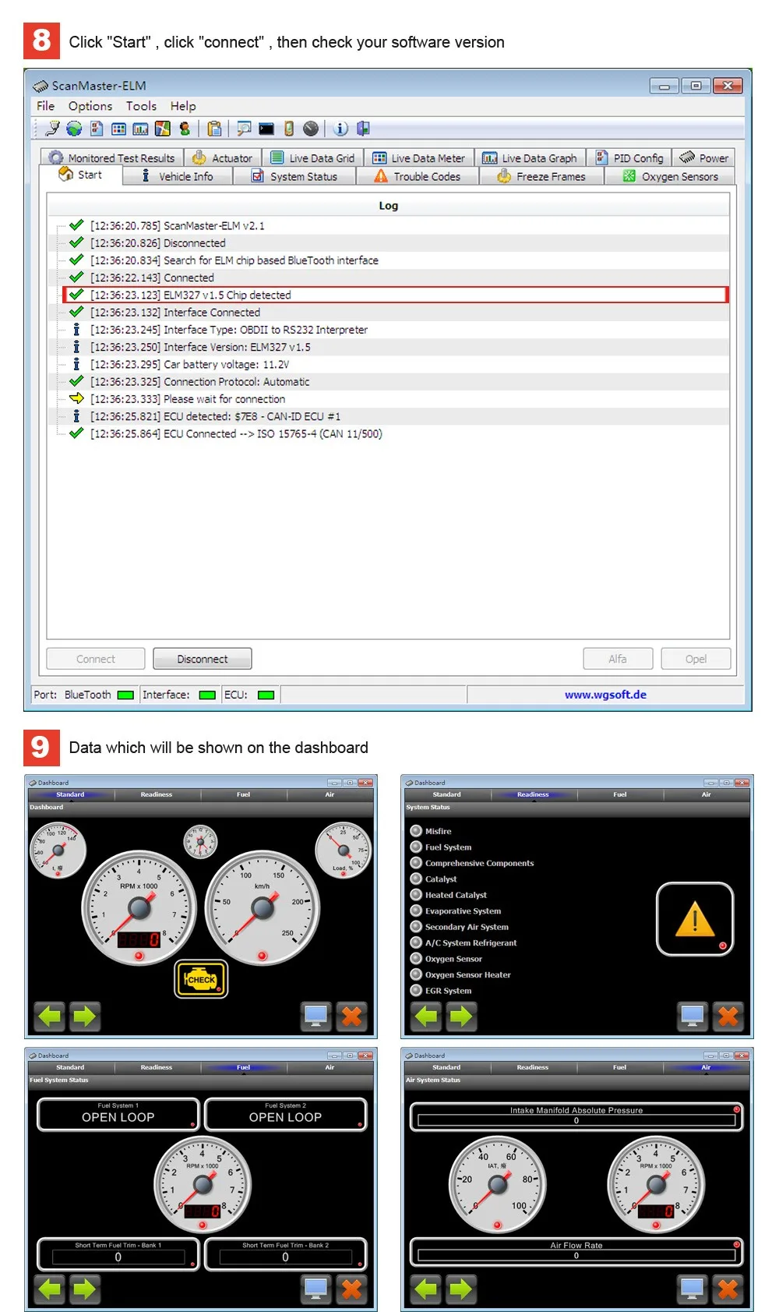779x1312 pixels.
Task: Click the Alfa button
Action: pyautogui.click(x=618, y=659)
